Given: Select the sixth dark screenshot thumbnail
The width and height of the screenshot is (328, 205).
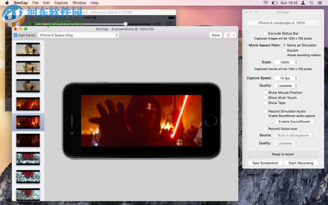Looking at the screenshot, I should pyautogui.click(x=28, y=140).
